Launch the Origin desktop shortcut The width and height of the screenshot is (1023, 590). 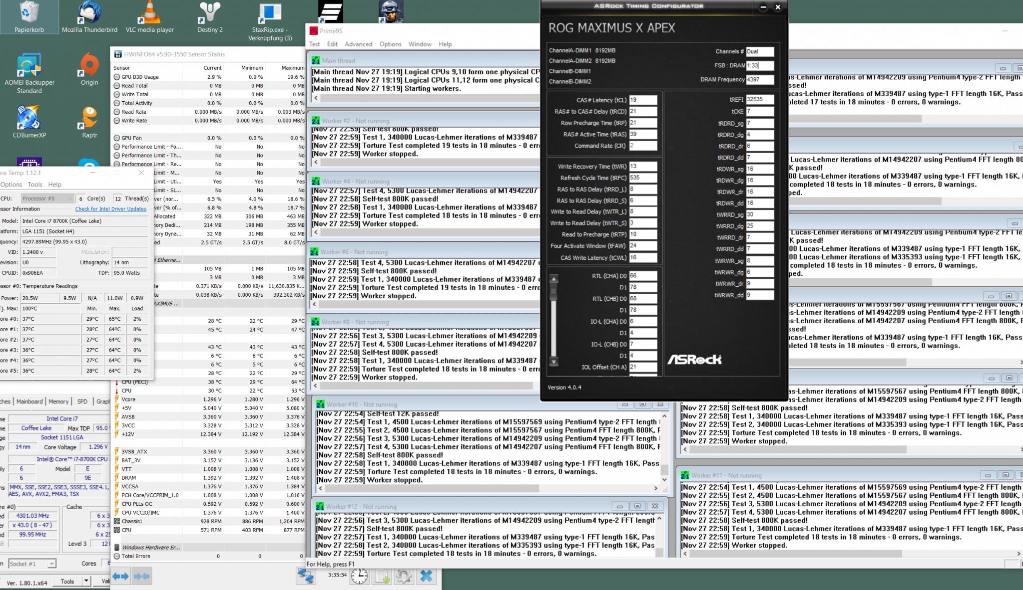89,69
